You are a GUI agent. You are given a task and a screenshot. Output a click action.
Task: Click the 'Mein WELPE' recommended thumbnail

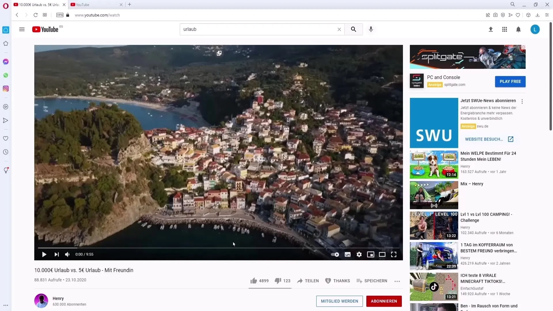click(434, 164)
